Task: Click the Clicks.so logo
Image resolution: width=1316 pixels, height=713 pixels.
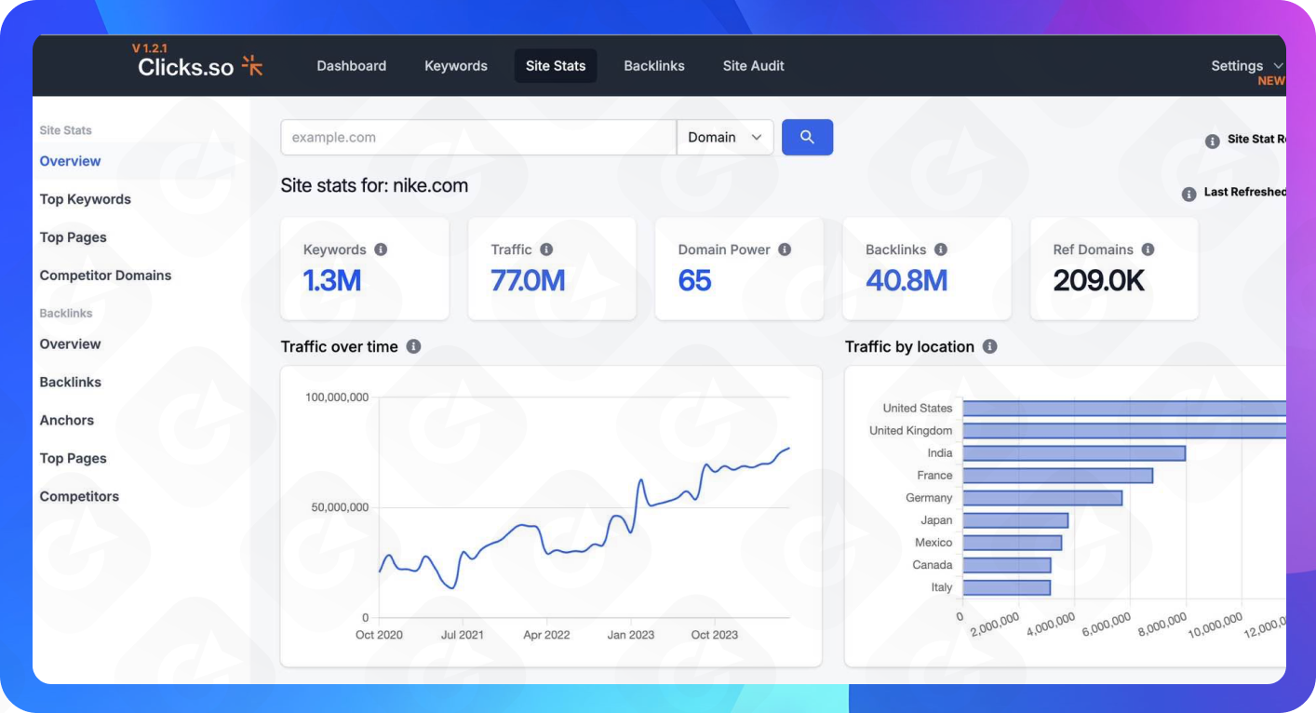Action: coord(200,66)
